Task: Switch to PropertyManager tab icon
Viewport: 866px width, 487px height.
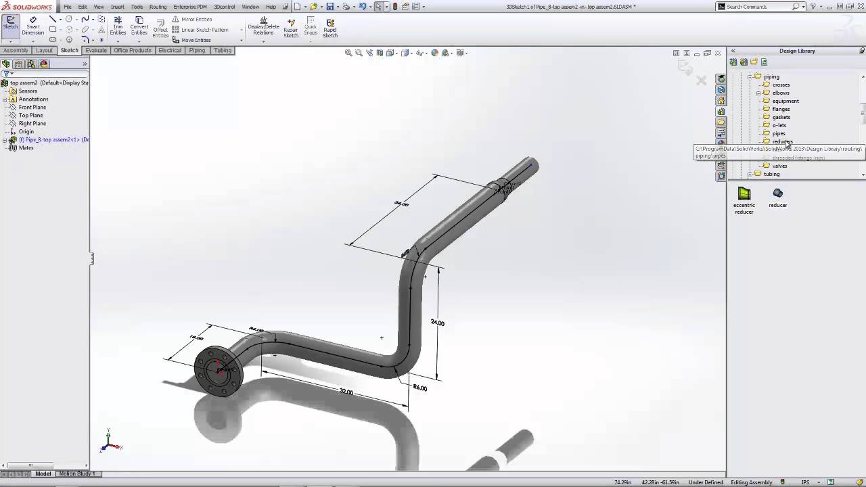Action: coord(19,64)
